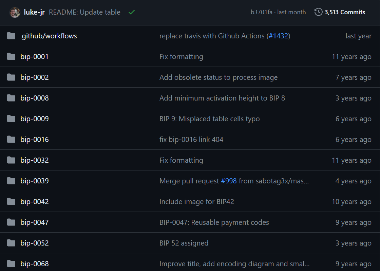The width and height of the screenshot is (380, 271).
Task: Open the bip-0016 directory
Action: pos(35,140)
